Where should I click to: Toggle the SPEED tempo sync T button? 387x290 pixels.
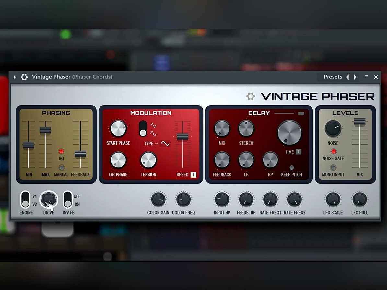point(193,175)
